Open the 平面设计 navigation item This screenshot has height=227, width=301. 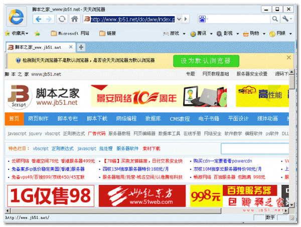[x=238, y=119]
